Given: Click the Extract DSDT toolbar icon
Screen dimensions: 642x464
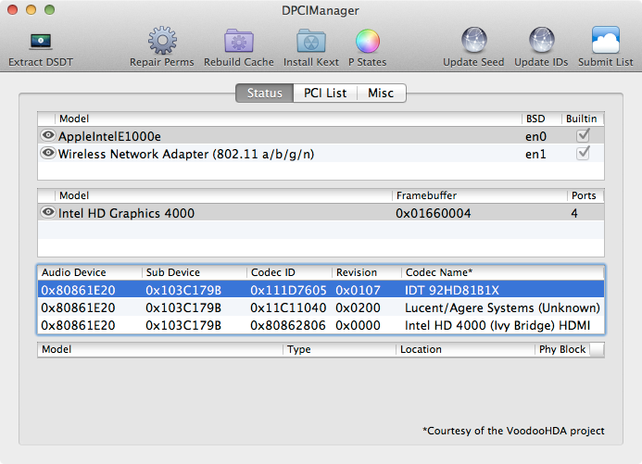Looking at the screenshot, I should point(41,41).
